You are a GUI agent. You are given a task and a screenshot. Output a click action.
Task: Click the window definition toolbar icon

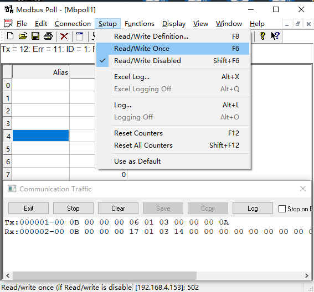pyautogui.click(x=80, y=36)
